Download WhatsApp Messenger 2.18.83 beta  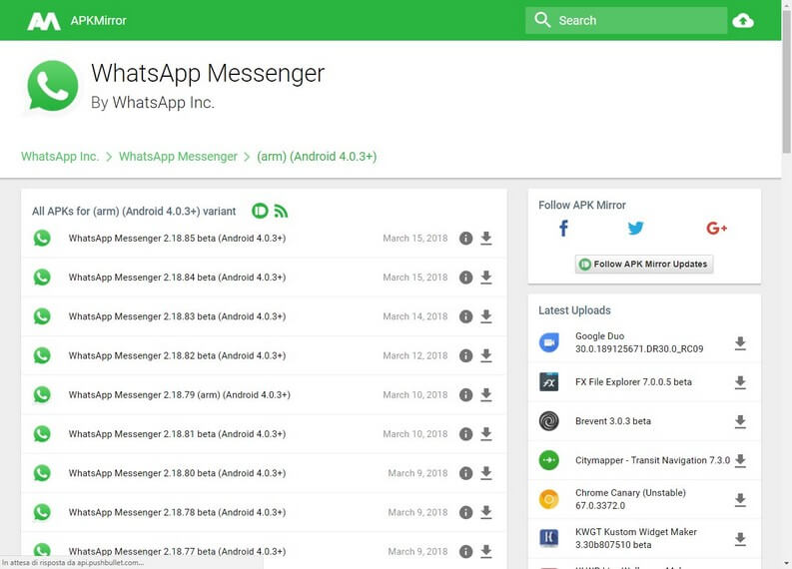pos(486,316)
